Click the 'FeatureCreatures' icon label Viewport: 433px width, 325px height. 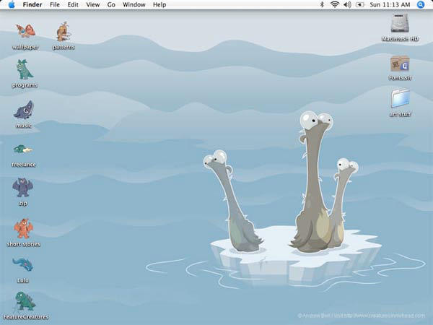(26, 317)
